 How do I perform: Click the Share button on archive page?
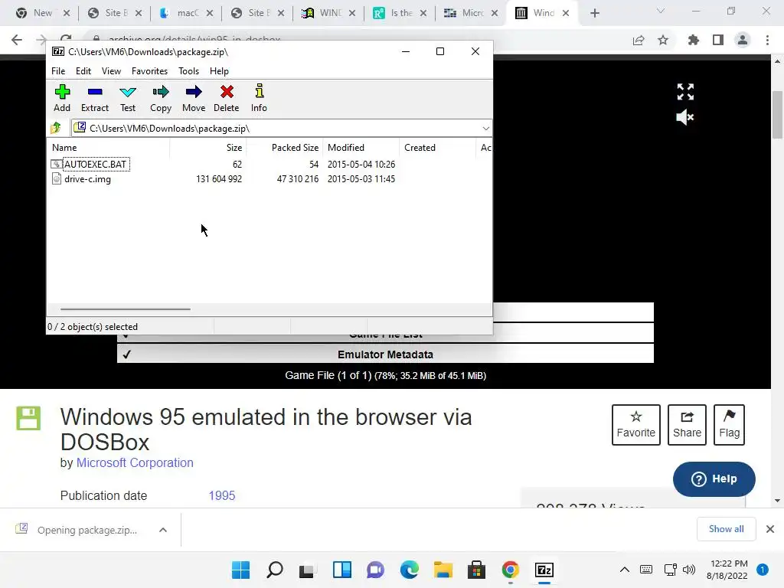tap(687, 424)
